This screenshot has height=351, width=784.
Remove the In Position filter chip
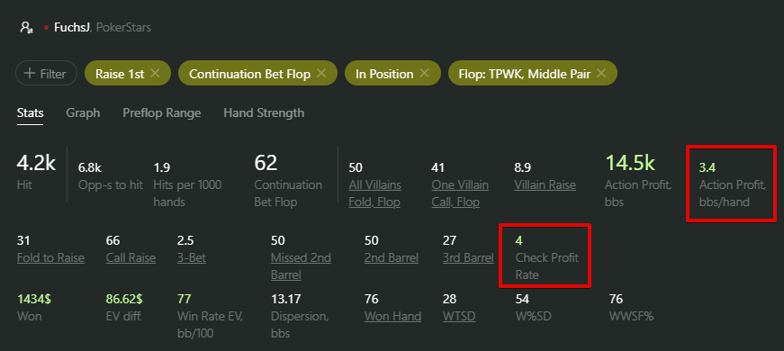tap(425, 74)
